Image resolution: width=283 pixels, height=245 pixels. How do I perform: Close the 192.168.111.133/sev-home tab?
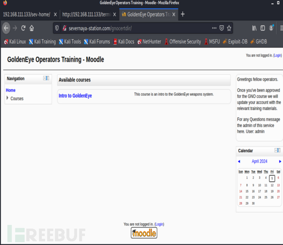pyautogui.click(x=55, y=14)
